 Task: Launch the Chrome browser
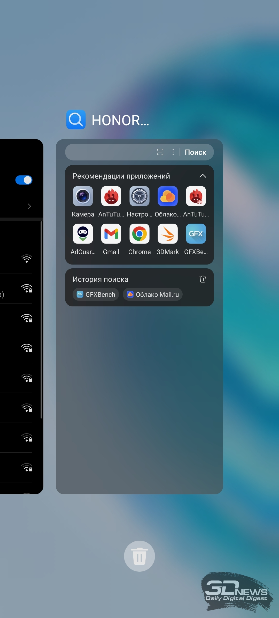point(139,234)
